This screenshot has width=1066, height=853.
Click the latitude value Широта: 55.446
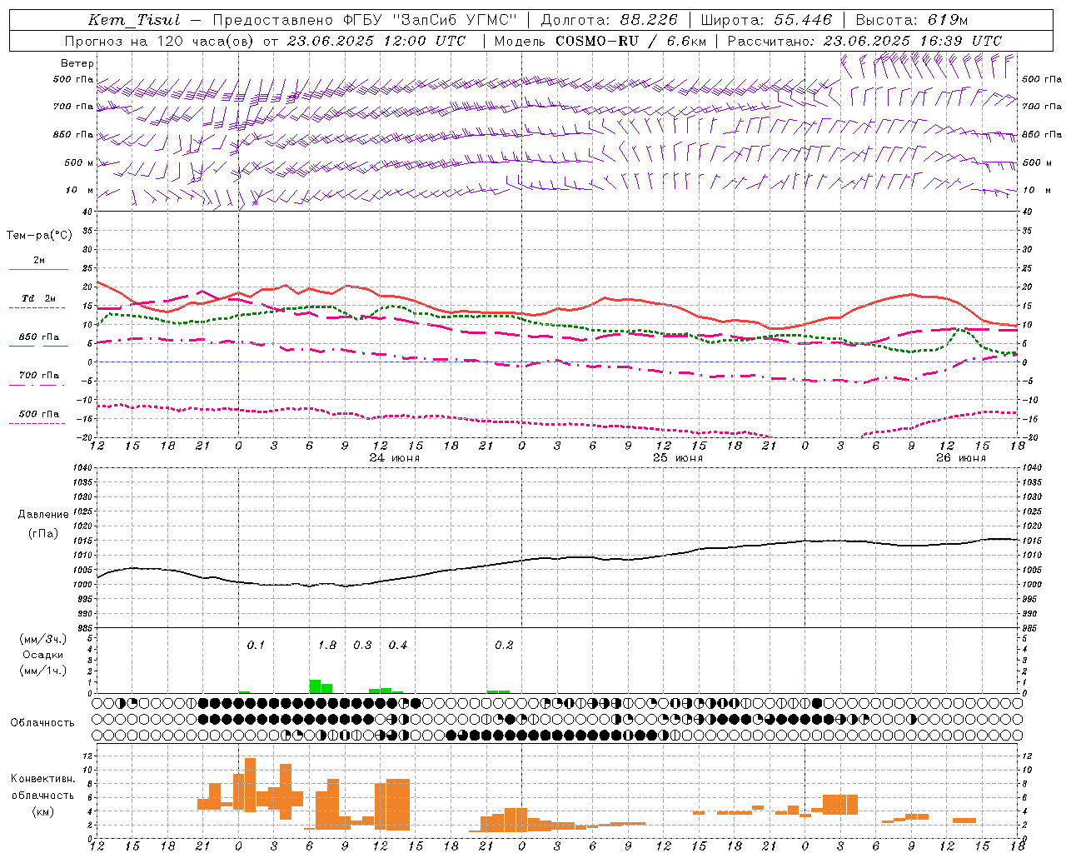point(766,20)
